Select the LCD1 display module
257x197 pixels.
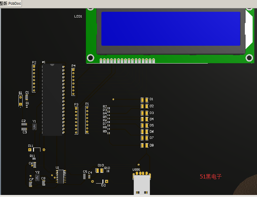(x=170, y=36)
